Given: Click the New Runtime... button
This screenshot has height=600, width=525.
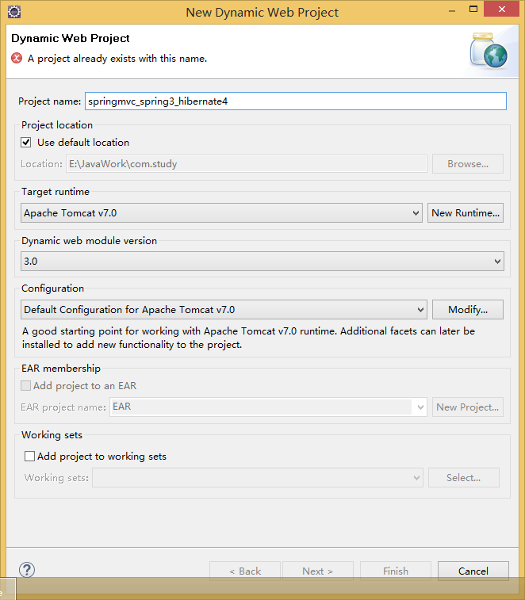Looking at the screenshot, I should point(466,213).
